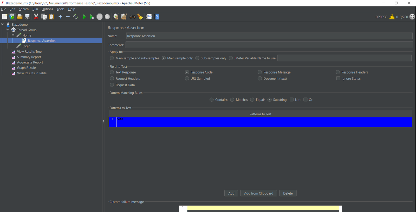The height and width of the screenshot is (212, 416).
Task: Select the Main sample only radio button
Action: click(x=164, y=58)
